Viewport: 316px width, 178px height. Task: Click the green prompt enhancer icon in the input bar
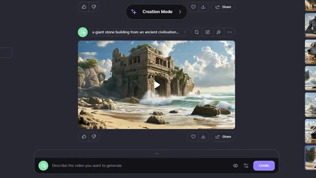pyautogui.click(x=43, y=166)
